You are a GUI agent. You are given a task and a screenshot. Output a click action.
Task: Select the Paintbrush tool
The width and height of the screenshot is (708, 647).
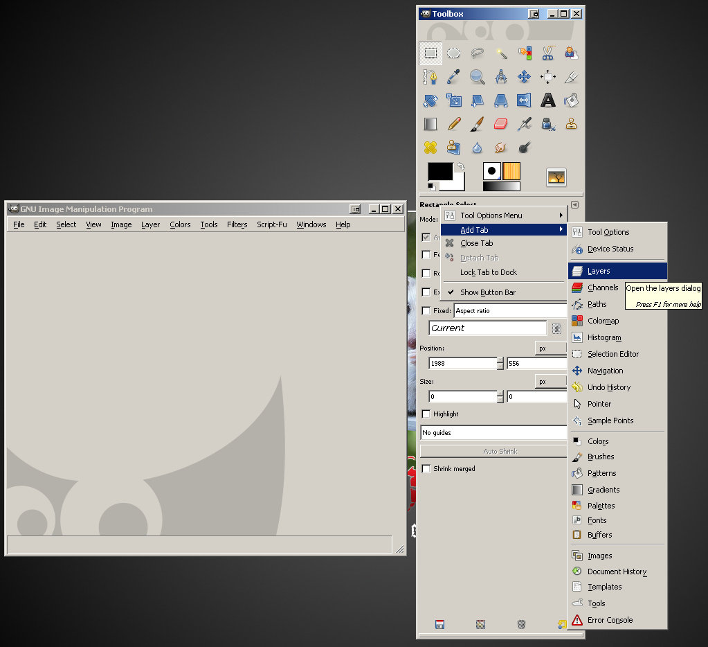[478, 124]
